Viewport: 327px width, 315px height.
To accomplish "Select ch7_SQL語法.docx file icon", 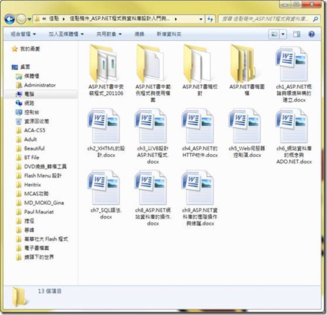I will [x=104, y=187].
